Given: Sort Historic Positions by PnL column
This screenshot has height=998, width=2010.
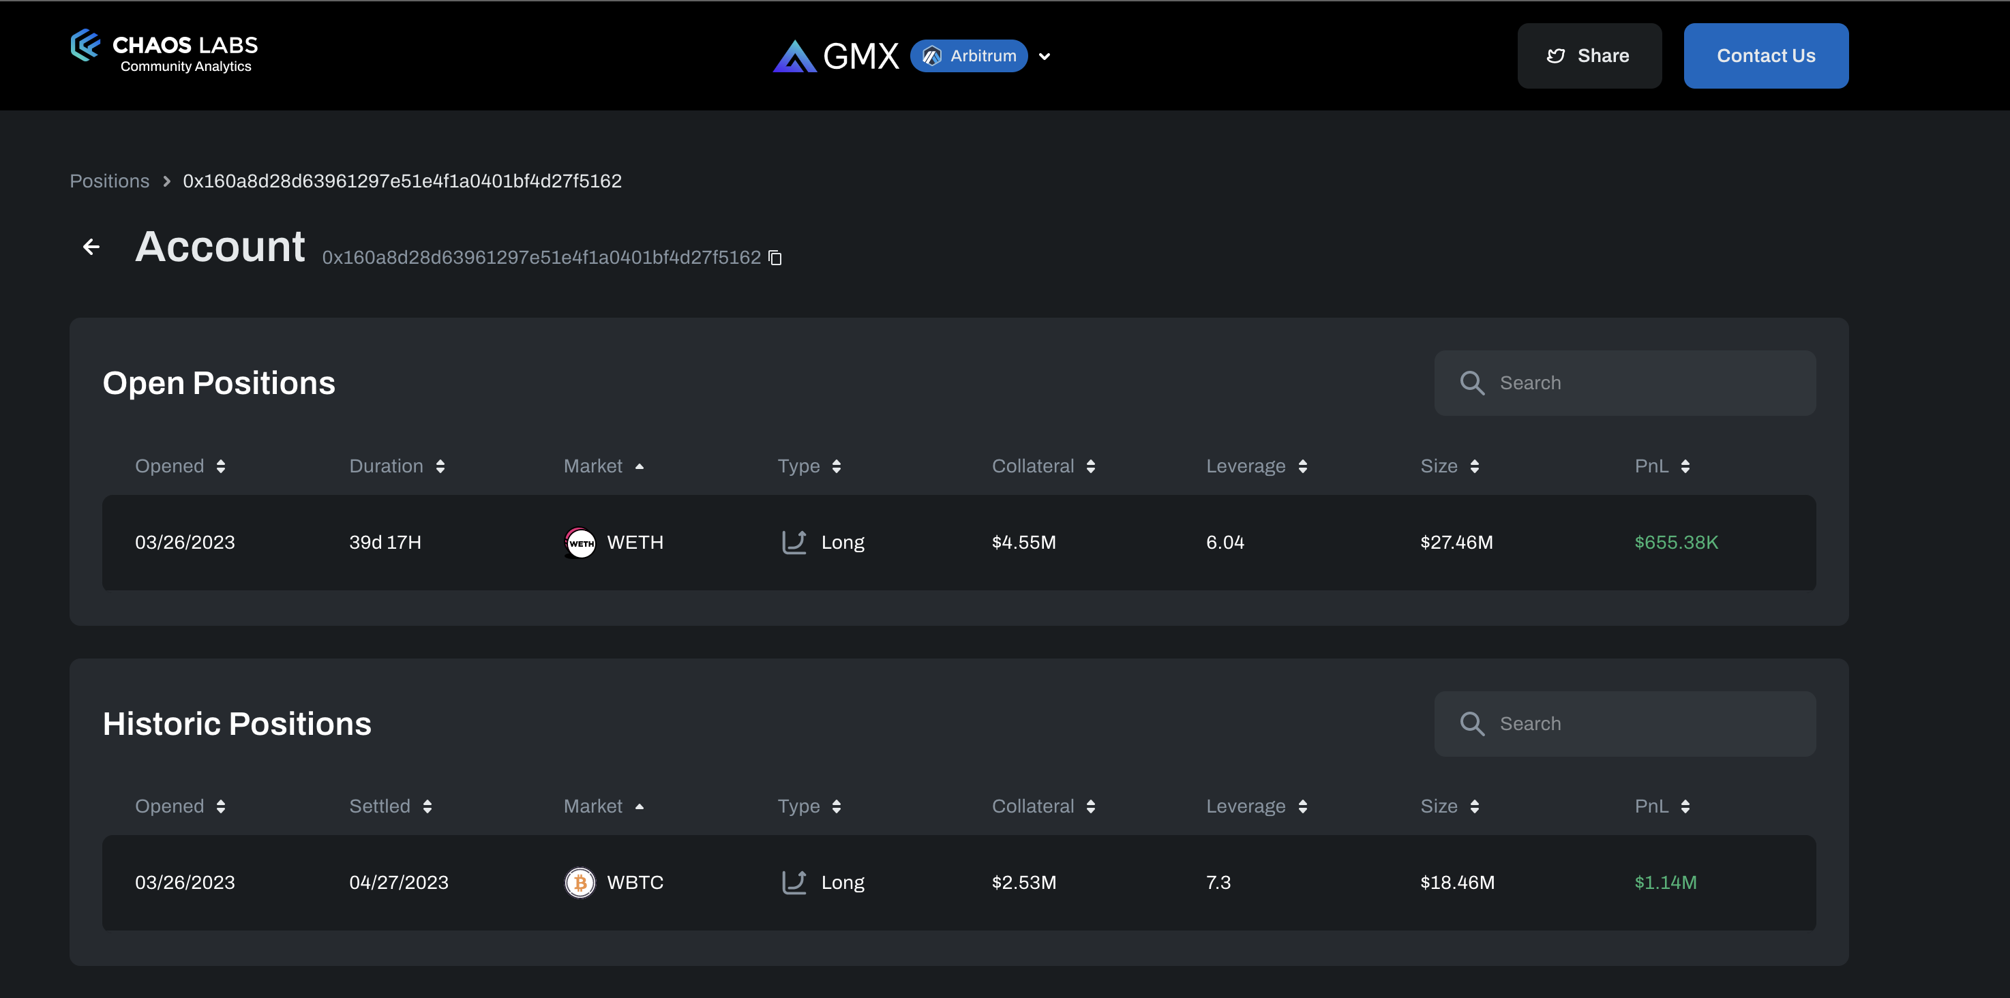Looking at the screenshot, I should pos(1685,807).
